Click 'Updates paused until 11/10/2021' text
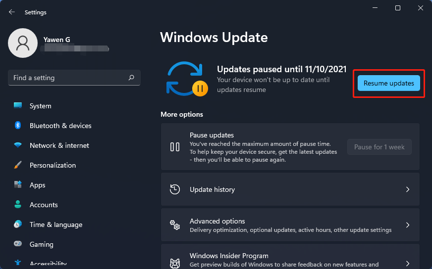Image resolution: width=432 pixels, height=269 pixels. (x=281, y=69)
